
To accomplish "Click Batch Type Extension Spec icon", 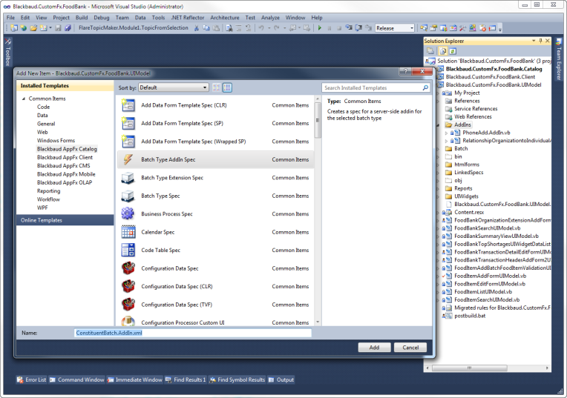I will pos(128,177).
